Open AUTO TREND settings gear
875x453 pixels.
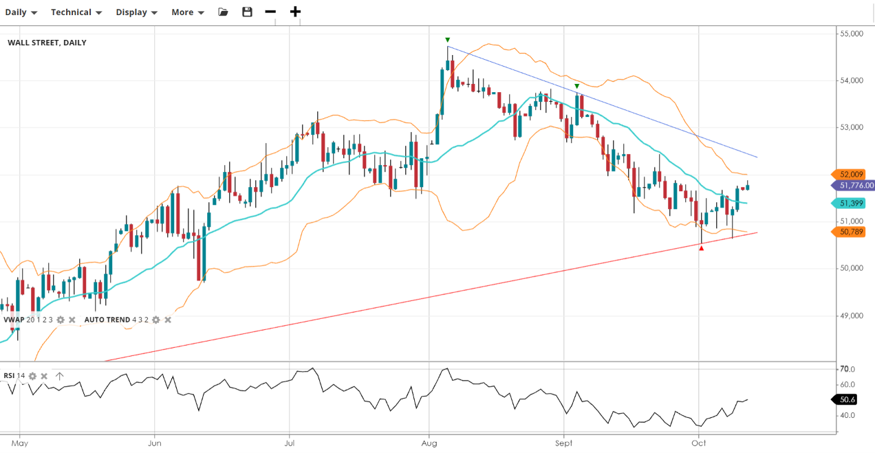(x=156, y=320)
